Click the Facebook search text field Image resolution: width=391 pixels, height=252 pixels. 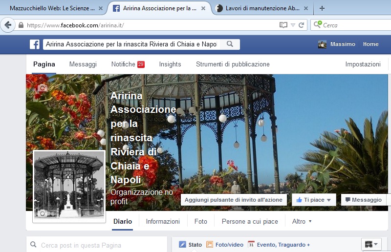coord(131,44)
